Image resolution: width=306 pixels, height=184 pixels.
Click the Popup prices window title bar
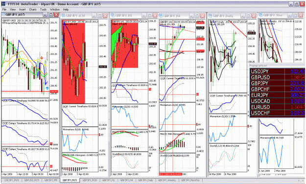pyautogui.click(x=277, y=66)
